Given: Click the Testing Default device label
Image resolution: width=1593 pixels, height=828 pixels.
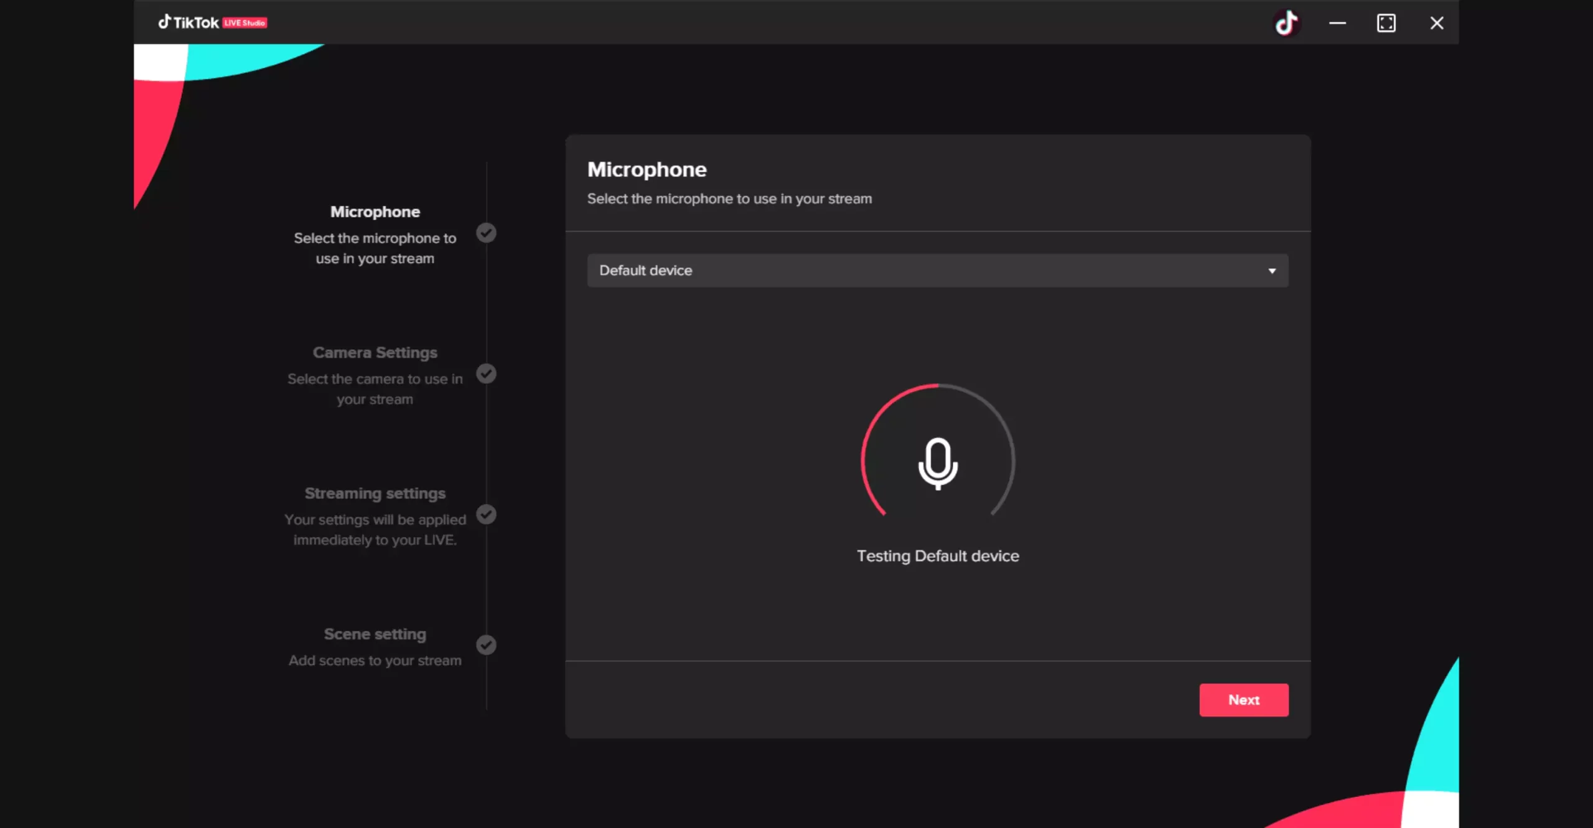Looking at the screenshot, I should click(938, 556).
